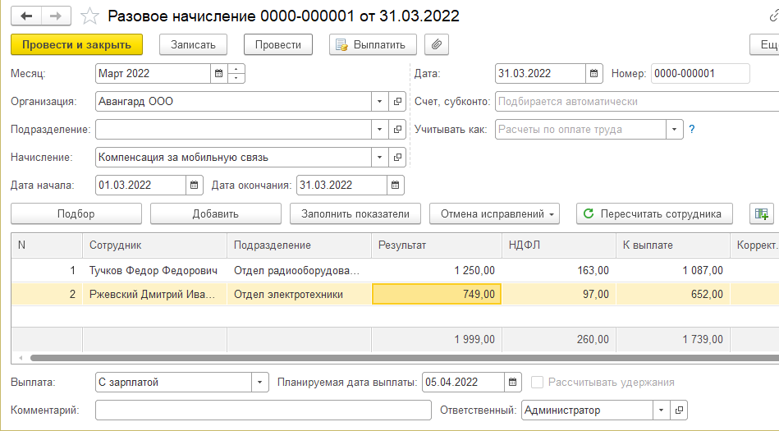779x431 pixels.
Task: Click the Провести button
Action: coord(278,44)
